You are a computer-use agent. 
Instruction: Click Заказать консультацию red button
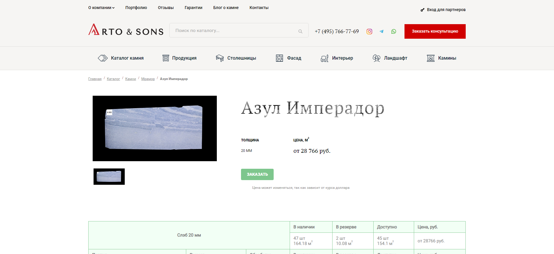pyautogui.click(x=435, y=31)
